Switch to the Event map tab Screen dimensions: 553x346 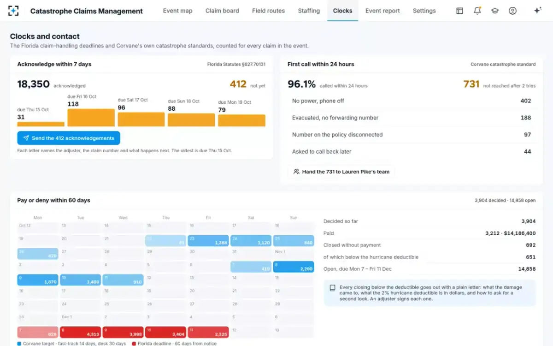pyautogui.click(x=177, y=11)
